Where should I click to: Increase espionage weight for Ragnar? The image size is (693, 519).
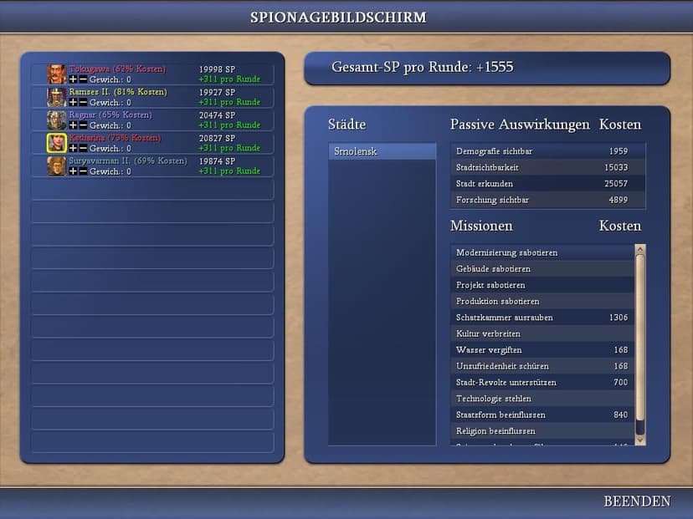[73, 125]
